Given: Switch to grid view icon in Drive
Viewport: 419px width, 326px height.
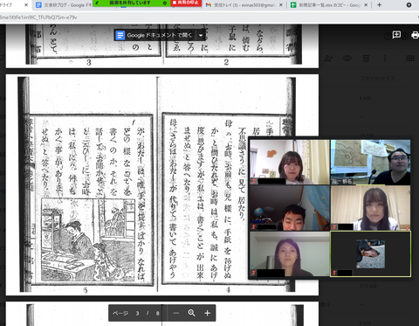Looking at the screenshot, I should coord(410,59).
